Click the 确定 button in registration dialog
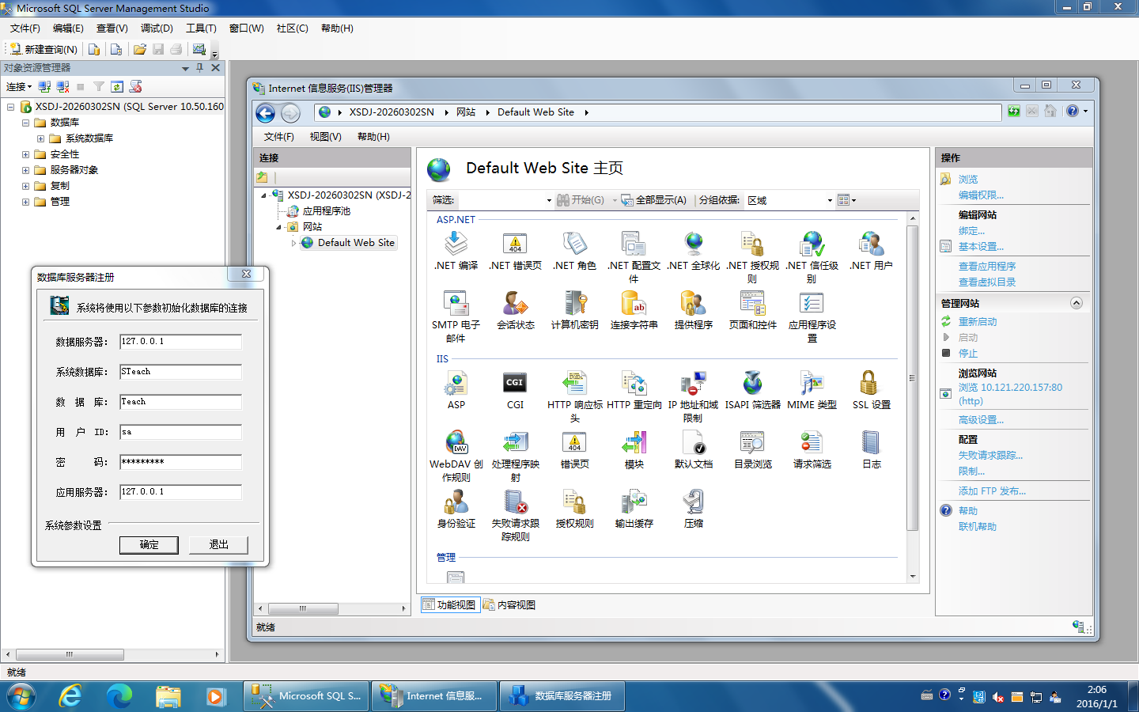Screen dimensions: 1139x712 (149, 545)
